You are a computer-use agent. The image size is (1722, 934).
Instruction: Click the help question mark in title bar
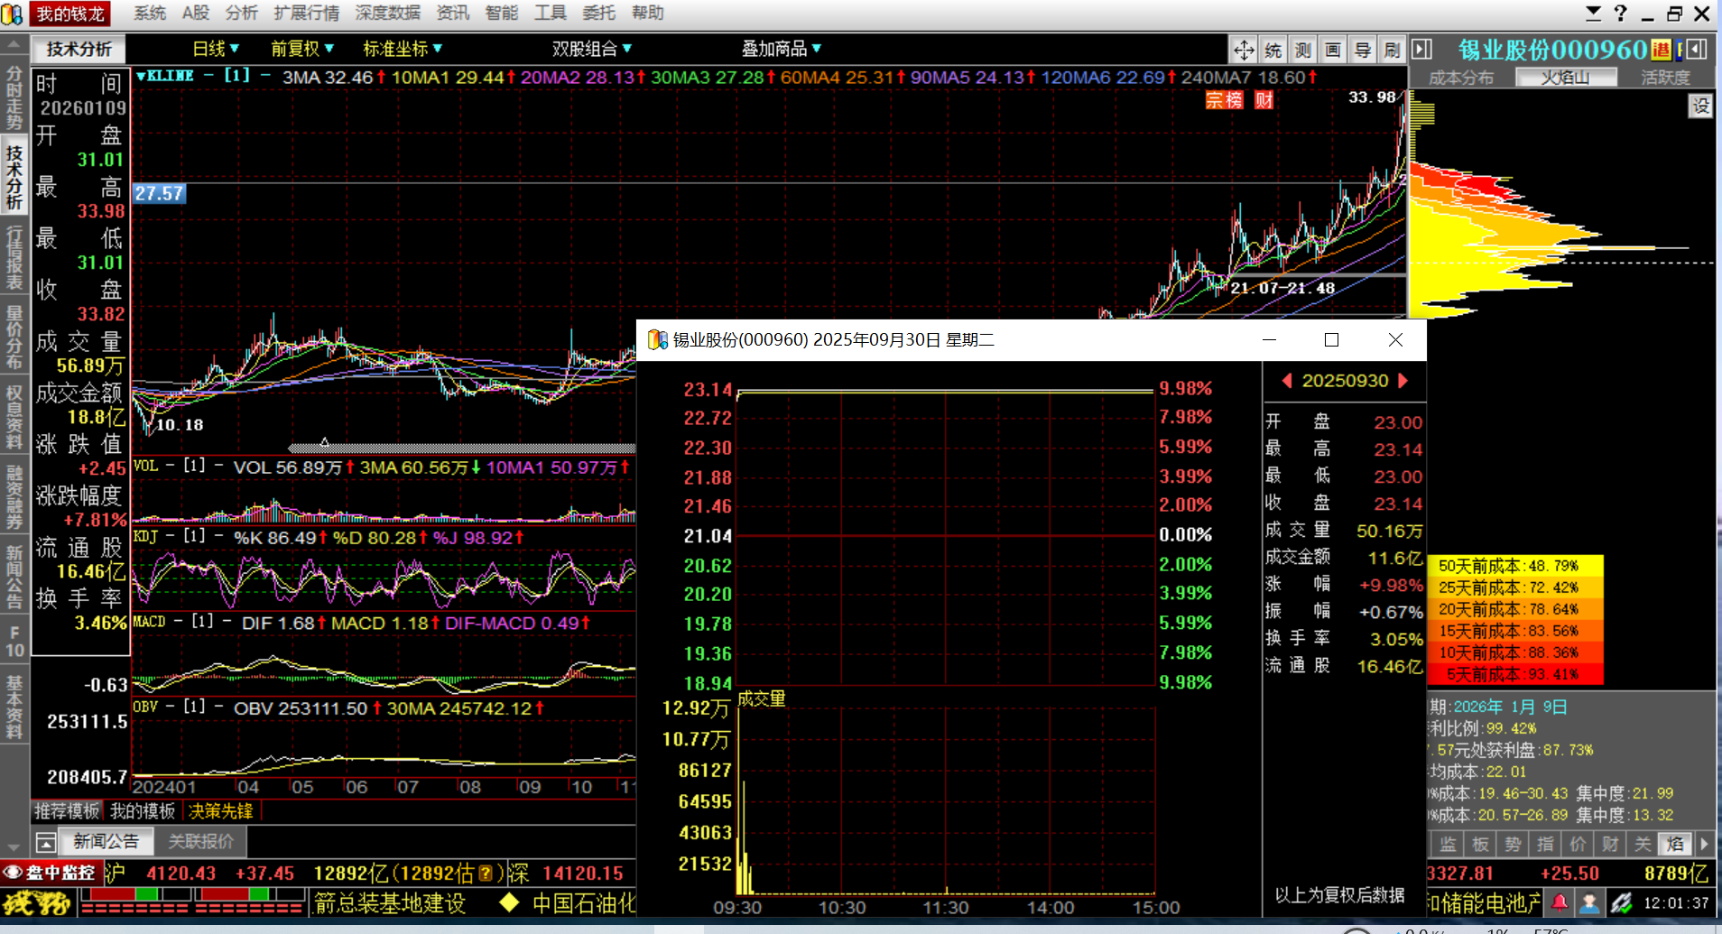(1620, 14)
